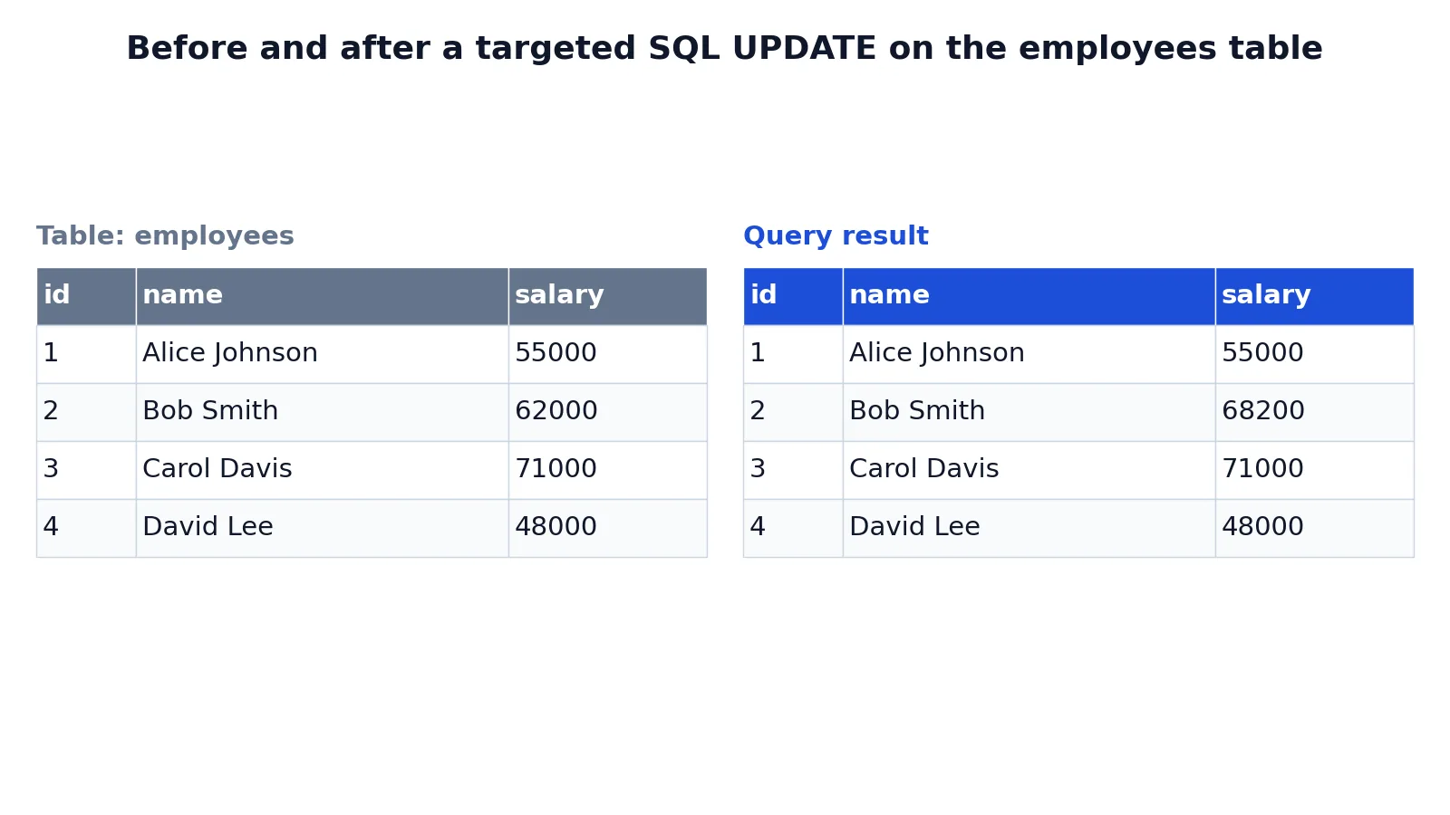
Task: Click Carol Davis in the Query result table
Action: point(1029,470)
